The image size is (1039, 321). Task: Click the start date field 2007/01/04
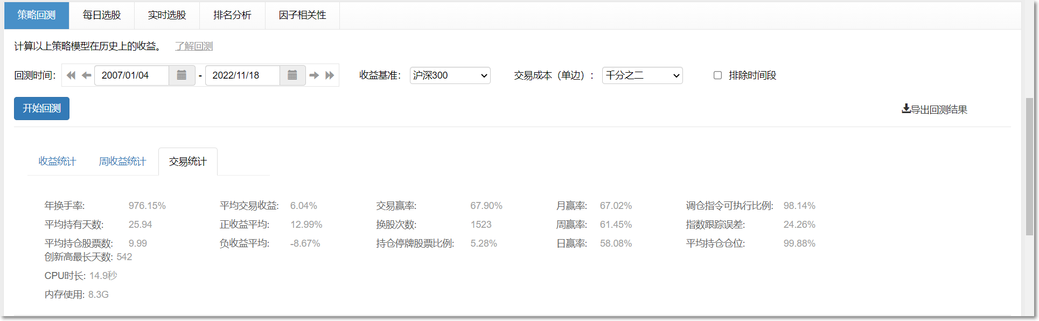tap(132, 75)
